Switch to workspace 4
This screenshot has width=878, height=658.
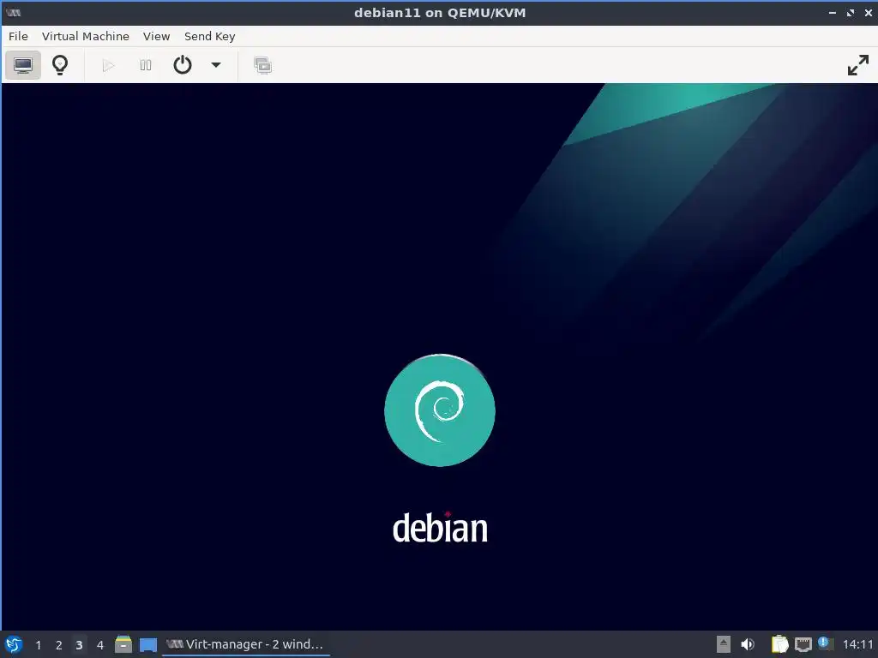pos(100,644)
